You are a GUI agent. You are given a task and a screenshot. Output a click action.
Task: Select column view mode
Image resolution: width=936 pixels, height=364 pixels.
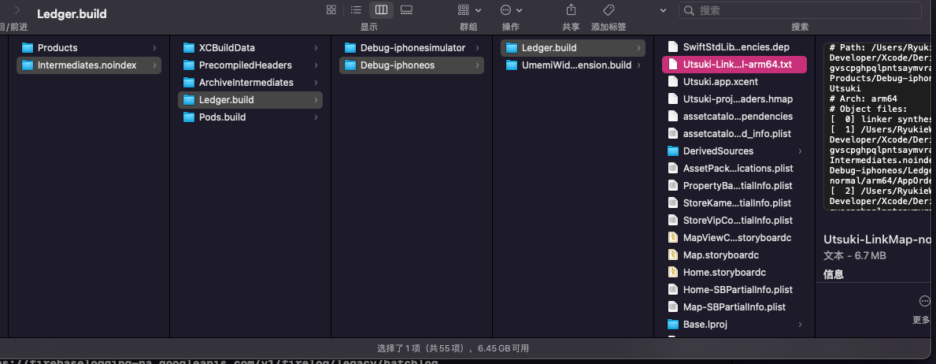tap(381, 9)
